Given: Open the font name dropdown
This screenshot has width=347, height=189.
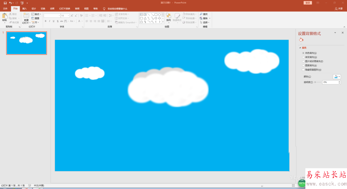Looking at the screenshot, I should pyautogui.click(x=59, y=16).
